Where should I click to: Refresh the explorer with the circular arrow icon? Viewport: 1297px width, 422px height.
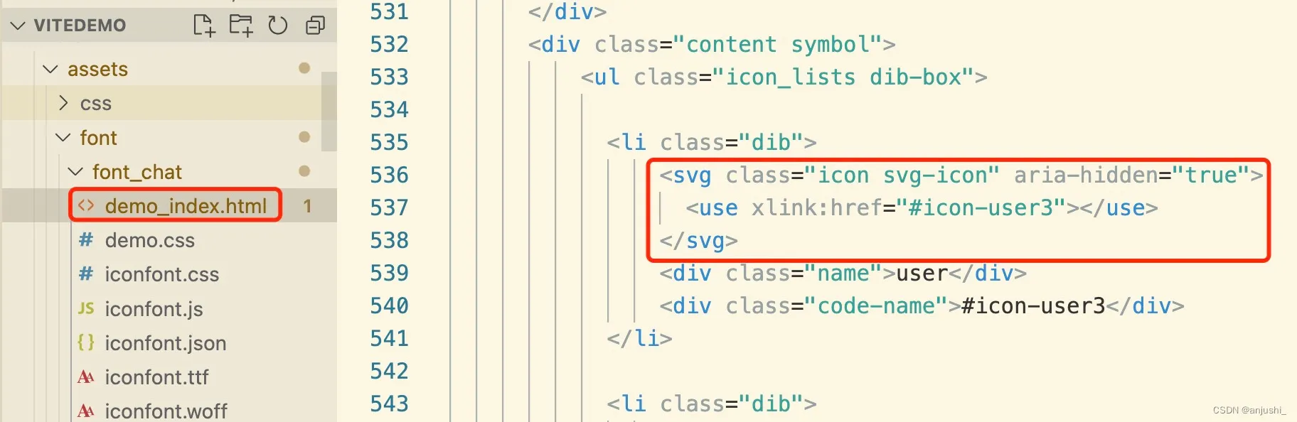click(277, 26)
